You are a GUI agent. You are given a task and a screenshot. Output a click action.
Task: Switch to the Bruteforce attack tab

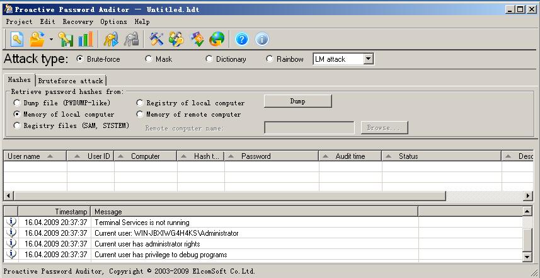[71, 81]
